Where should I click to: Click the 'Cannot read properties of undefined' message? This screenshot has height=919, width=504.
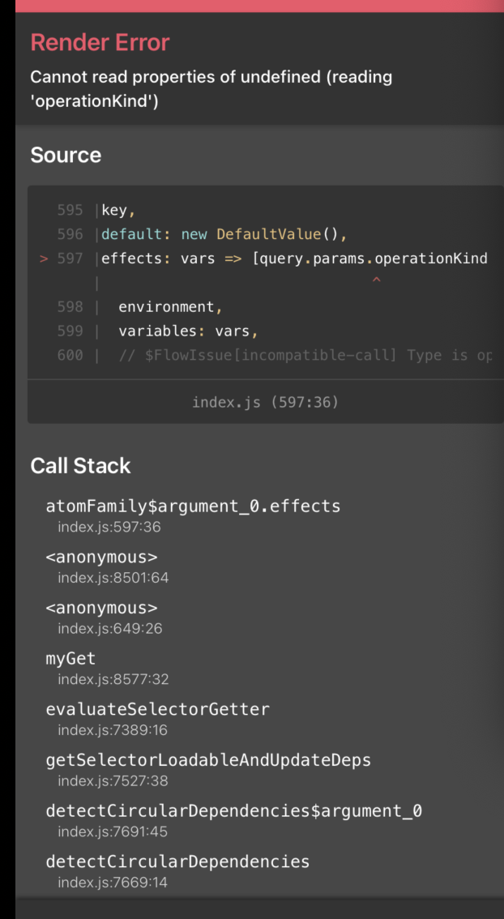pyautogui.click(x=211, y=89)
